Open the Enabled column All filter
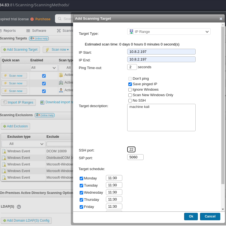 [x=44, y=68]
